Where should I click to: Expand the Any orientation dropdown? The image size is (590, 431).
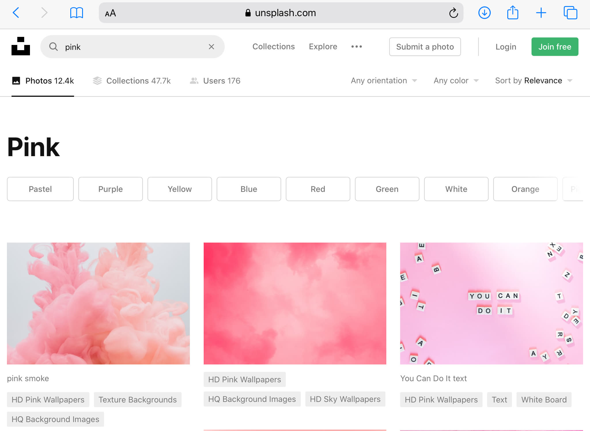[384, 81]
